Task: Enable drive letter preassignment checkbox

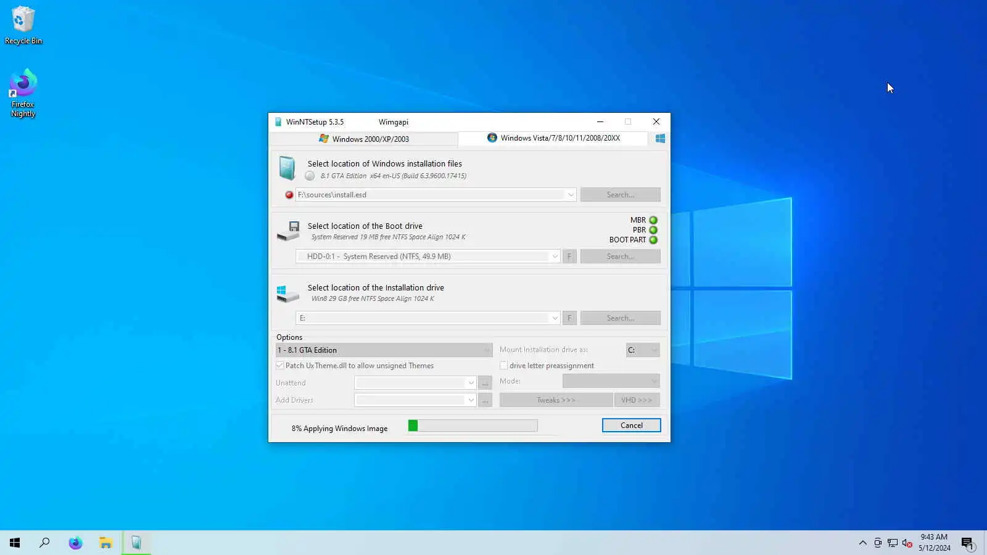Action: coord(503,366)
